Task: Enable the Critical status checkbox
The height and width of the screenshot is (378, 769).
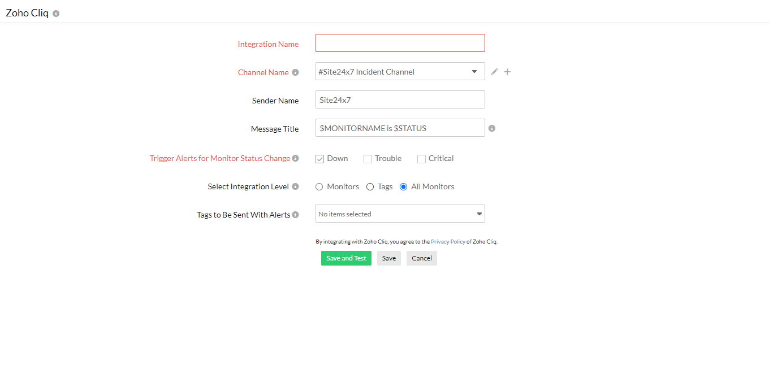Action: pos(421,159)
